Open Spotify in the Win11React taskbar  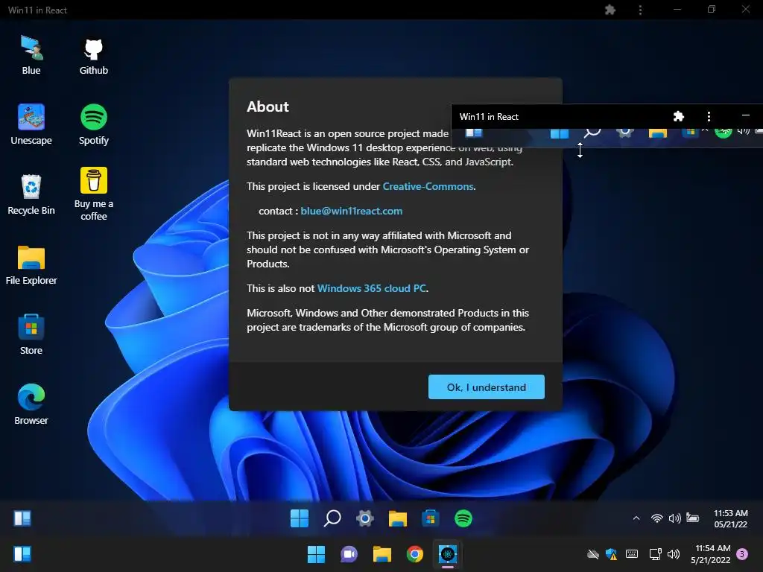[x=463, y=518]
